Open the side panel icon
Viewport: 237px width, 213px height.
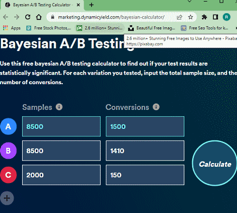[215, 17]
